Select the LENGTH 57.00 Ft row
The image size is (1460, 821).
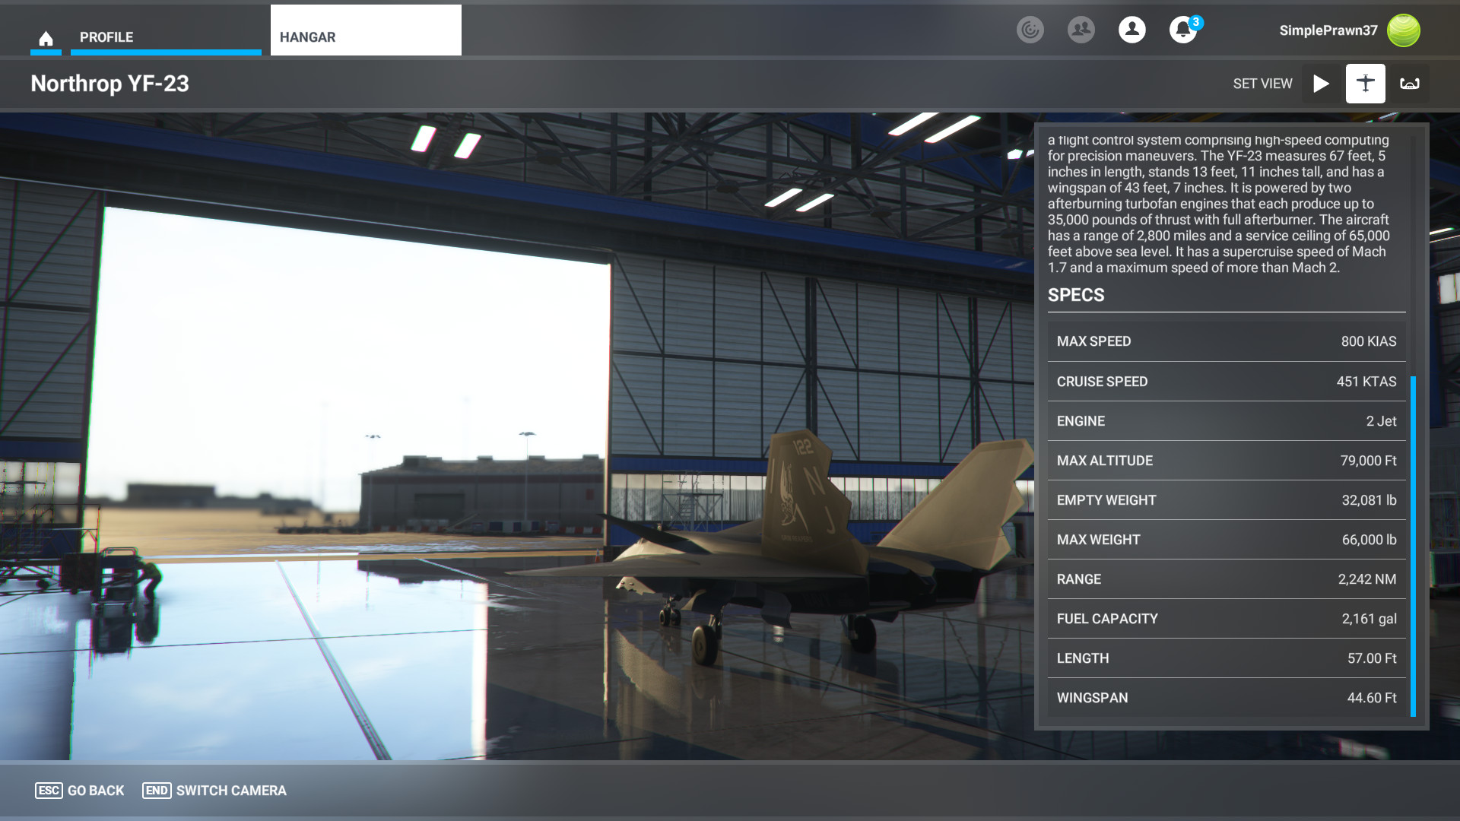tap(1227, 658)
